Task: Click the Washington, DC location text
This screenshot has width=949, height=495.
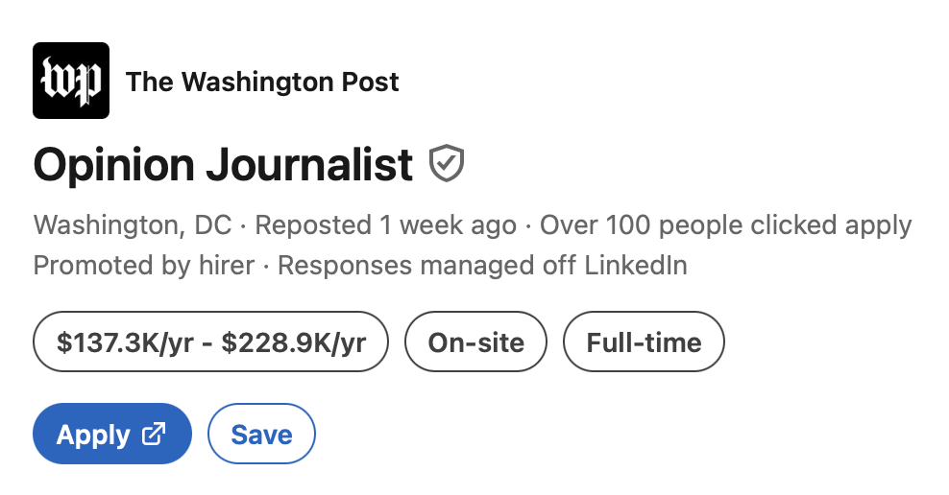Action: coord(133,225)
